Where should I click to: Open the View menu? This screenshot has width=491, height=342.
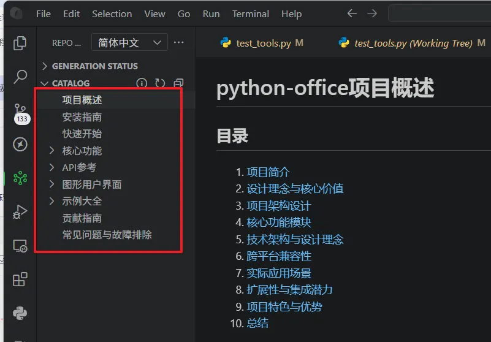pos(154,13)
